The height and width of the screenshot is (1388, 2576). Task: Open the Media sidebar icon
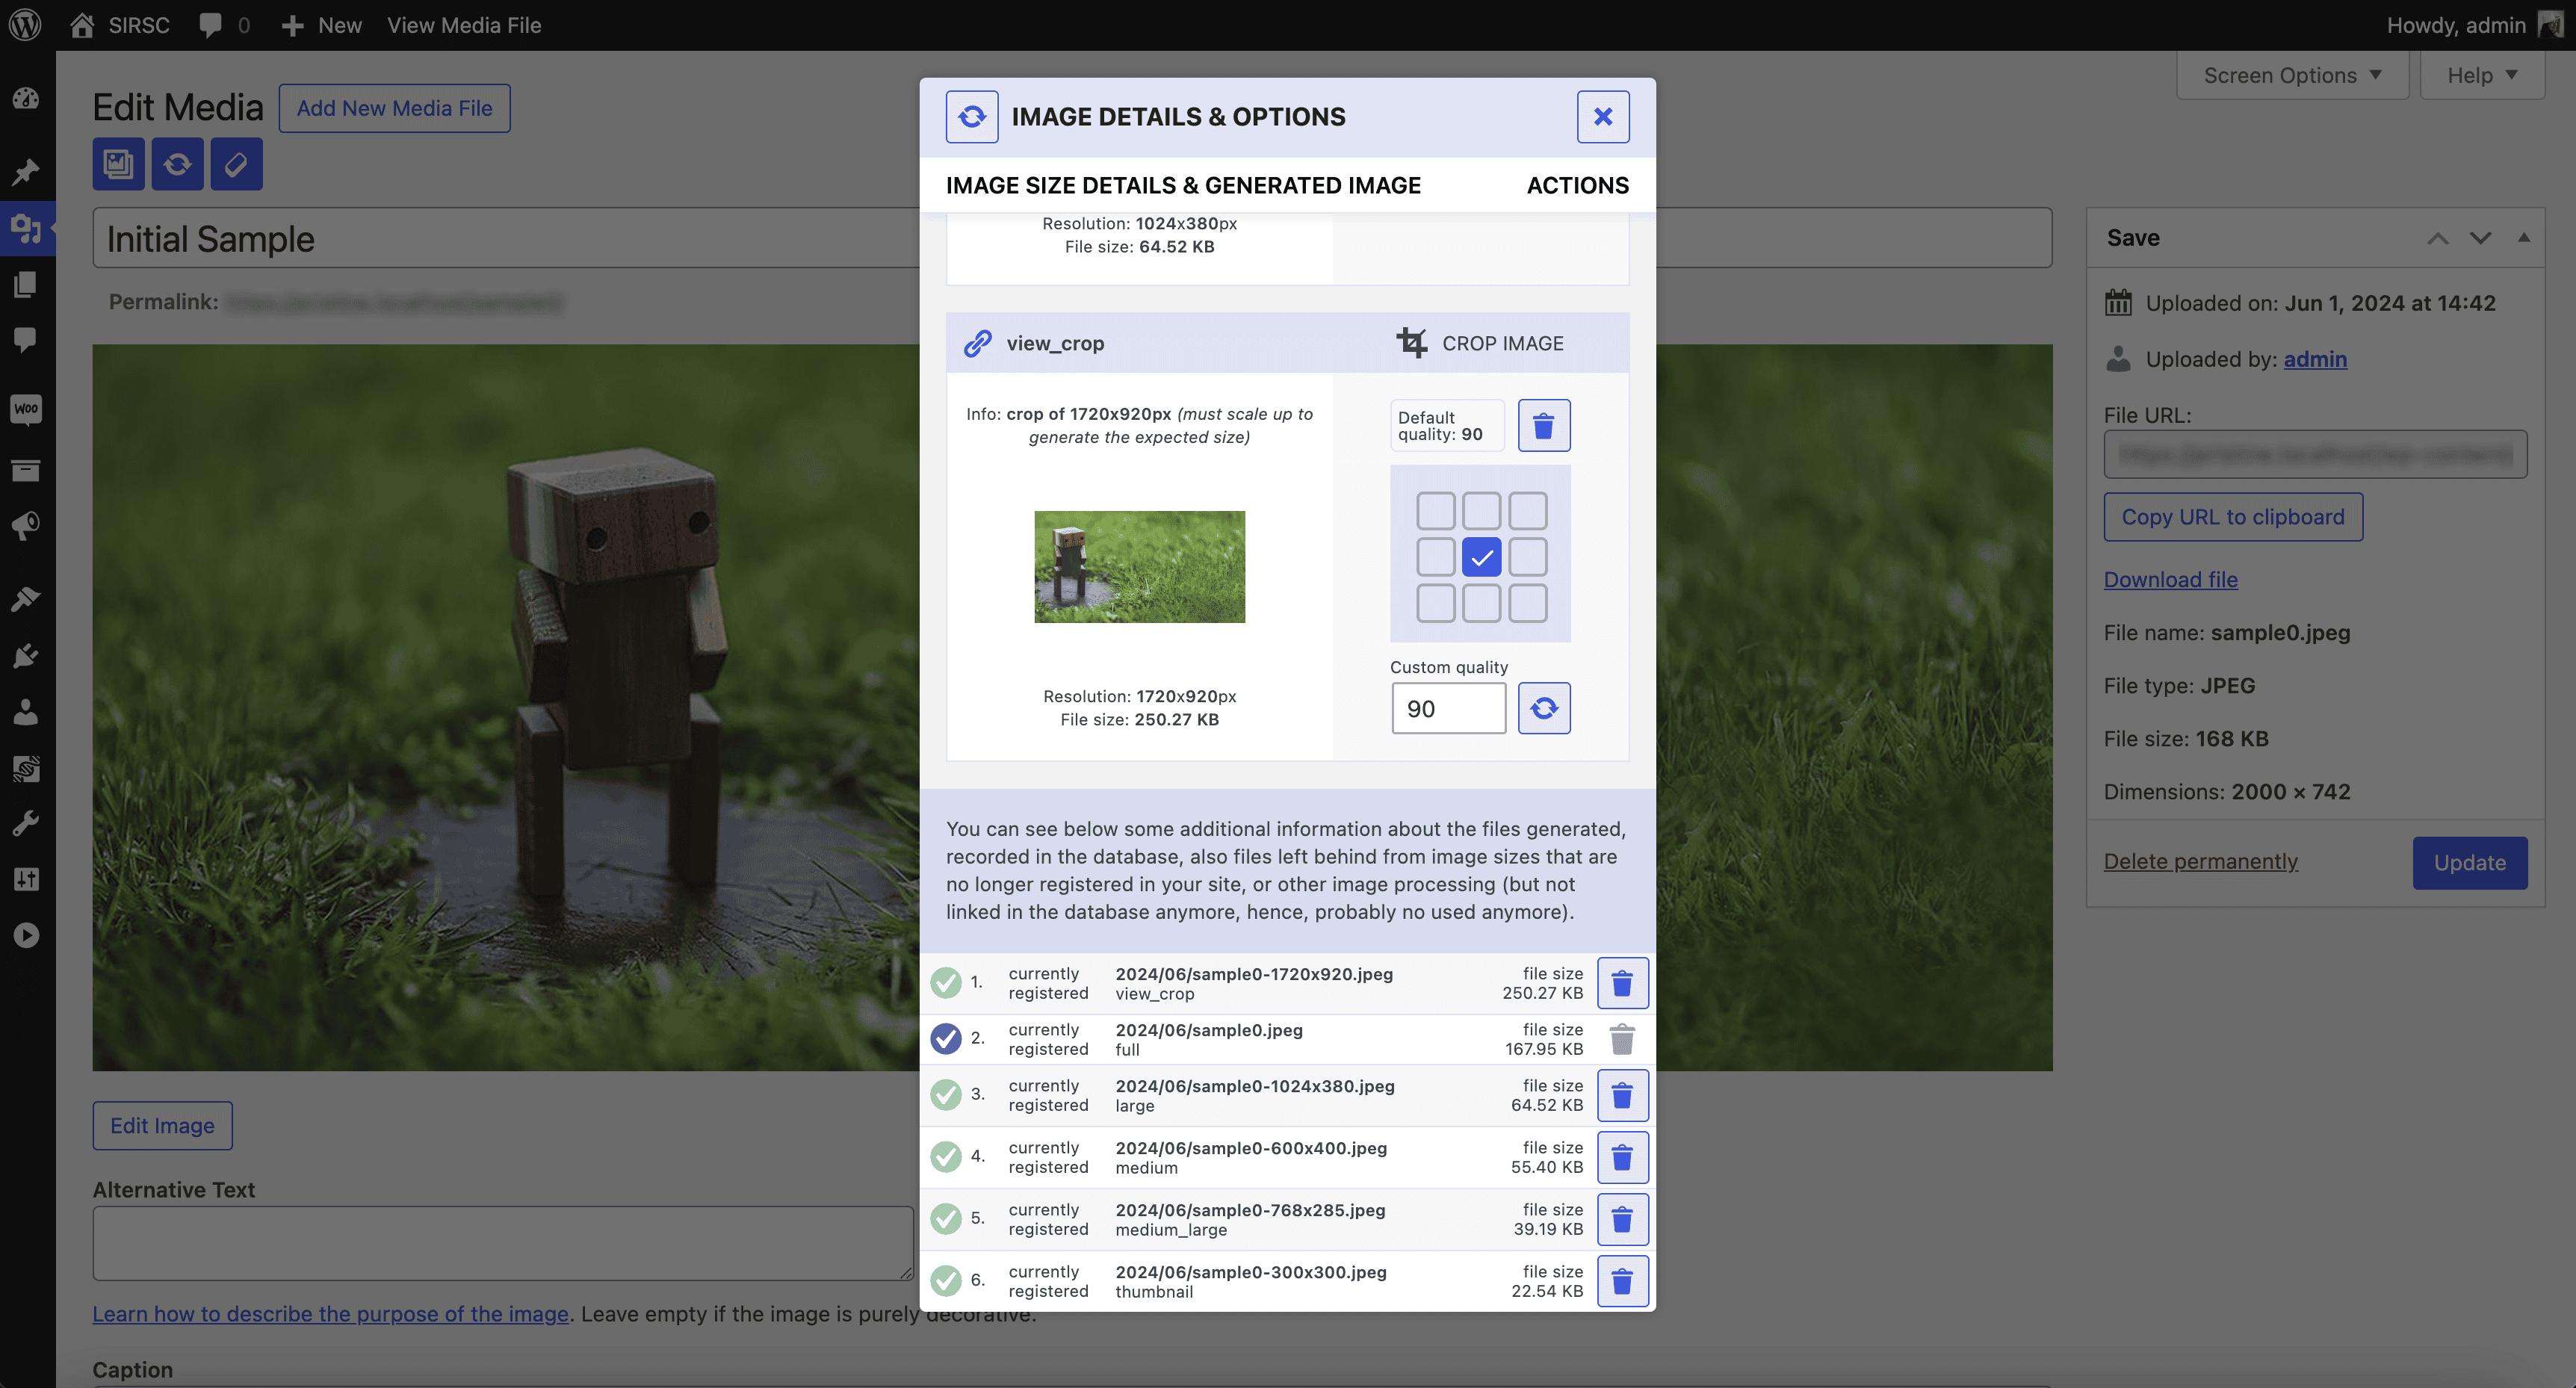[26, 228]
